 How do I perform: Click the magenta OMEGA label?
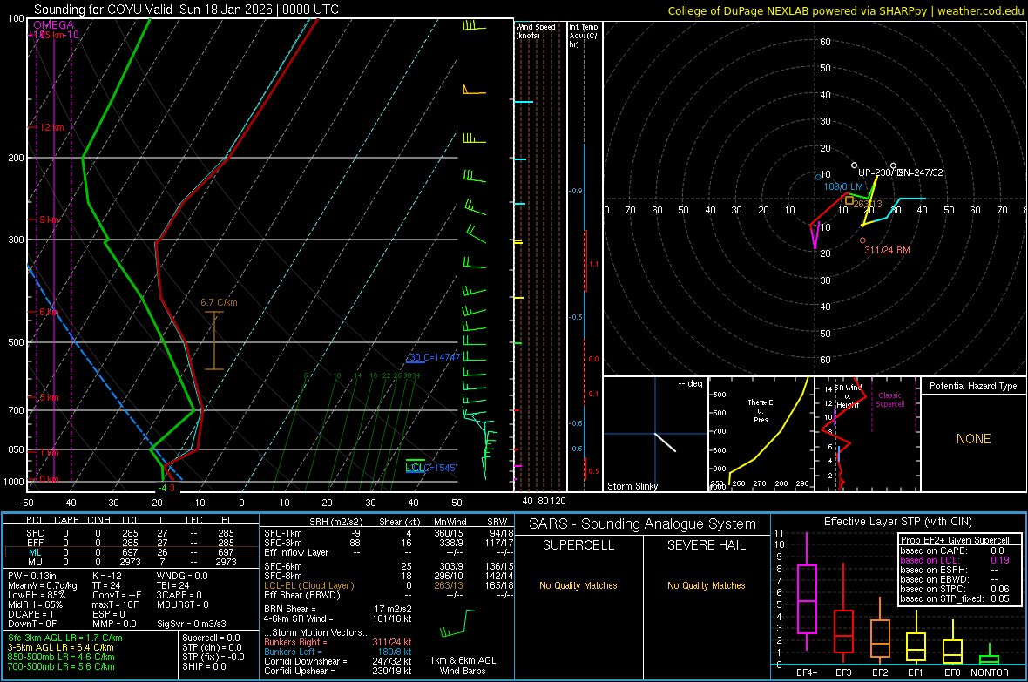(x=53, y=25)
